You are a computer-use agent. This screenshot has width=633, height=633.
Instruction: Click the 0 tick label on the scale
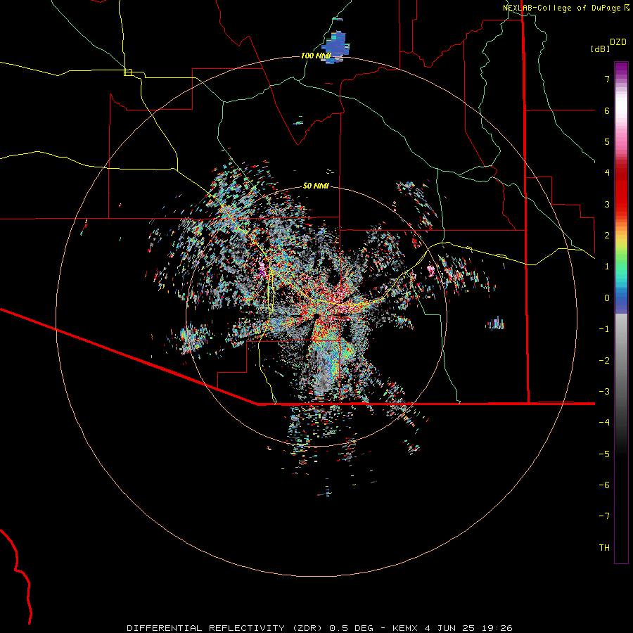click(x=607, y=298)
